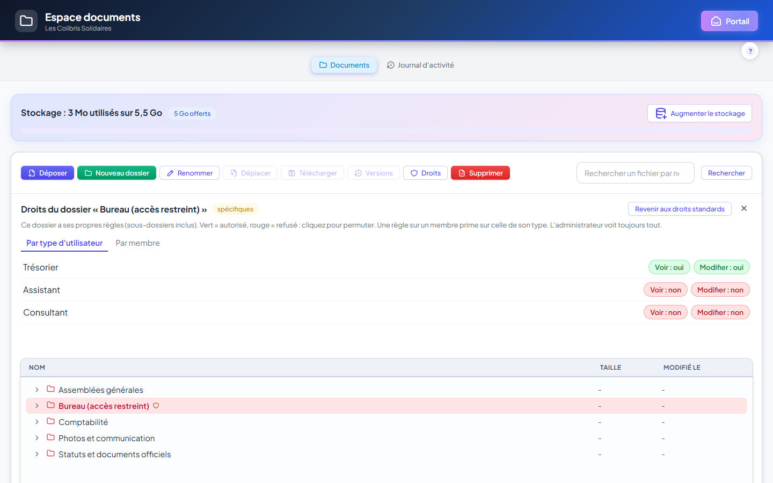
Task: Click the TAILLE column header
Action: tap(610, 368)
